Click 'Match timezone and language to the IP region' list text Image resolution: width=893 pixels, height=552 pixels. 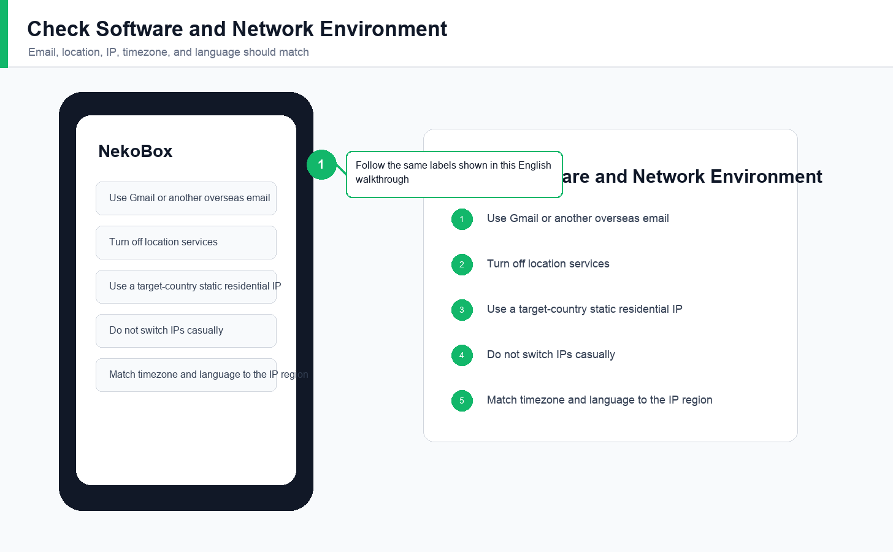(x=600, y=400)
